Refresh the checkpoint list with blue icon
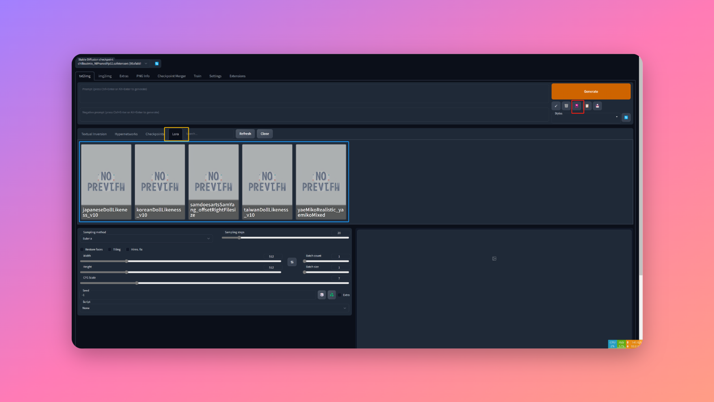The image size is (714, 402). tap(156, 64)
